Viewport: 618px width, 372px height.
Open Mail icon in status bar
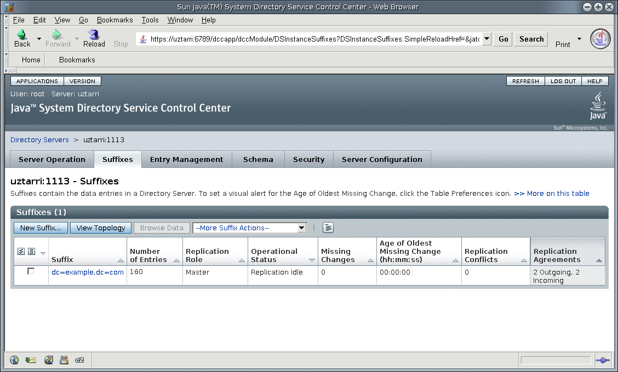[x=30, y=360]
